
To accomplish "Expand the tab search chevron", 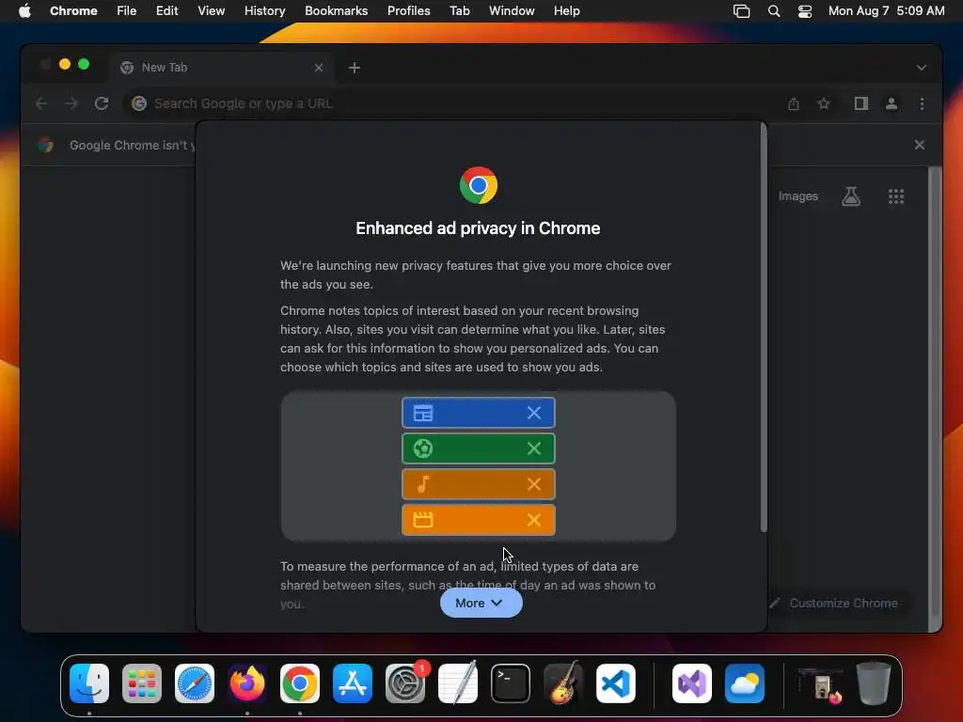I will [x=922, y=68].
